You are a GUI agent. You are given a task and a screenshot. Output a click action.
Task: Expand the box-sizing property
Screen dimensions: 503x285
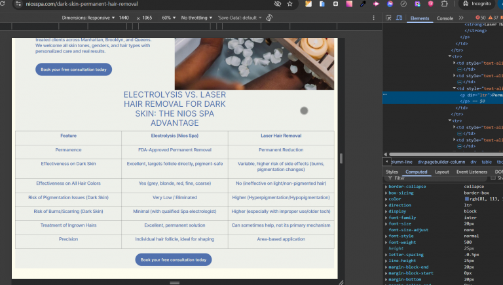[386, 193]
